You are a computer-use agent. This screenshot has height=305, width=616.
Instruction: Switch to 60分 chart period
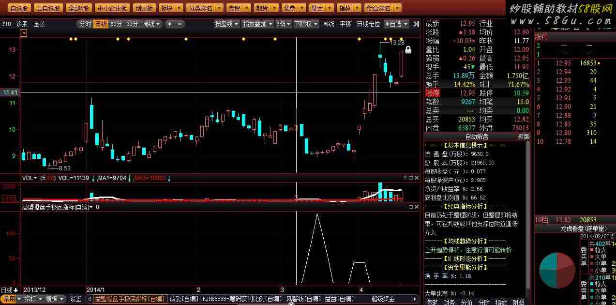coord(116,24)
